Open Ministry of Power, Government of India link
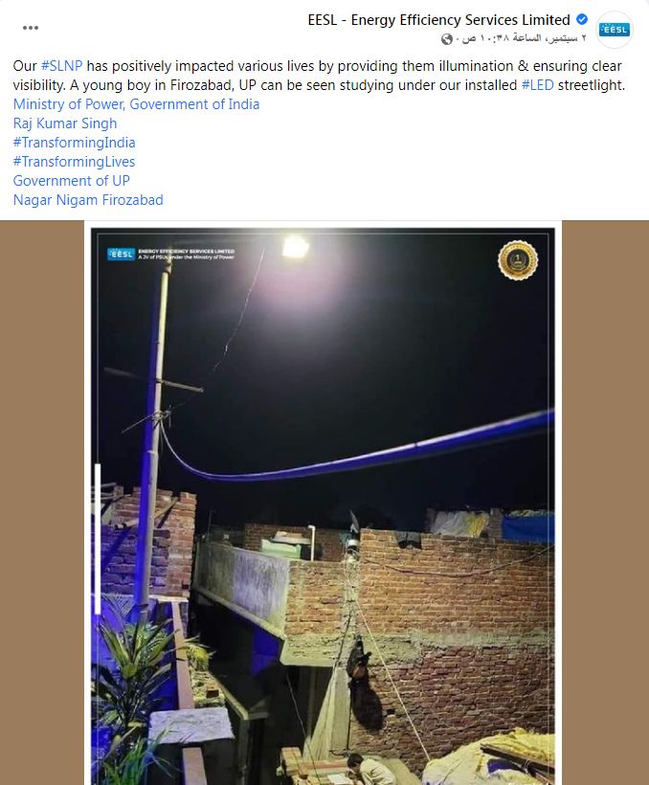 click(x=136, y=104)
